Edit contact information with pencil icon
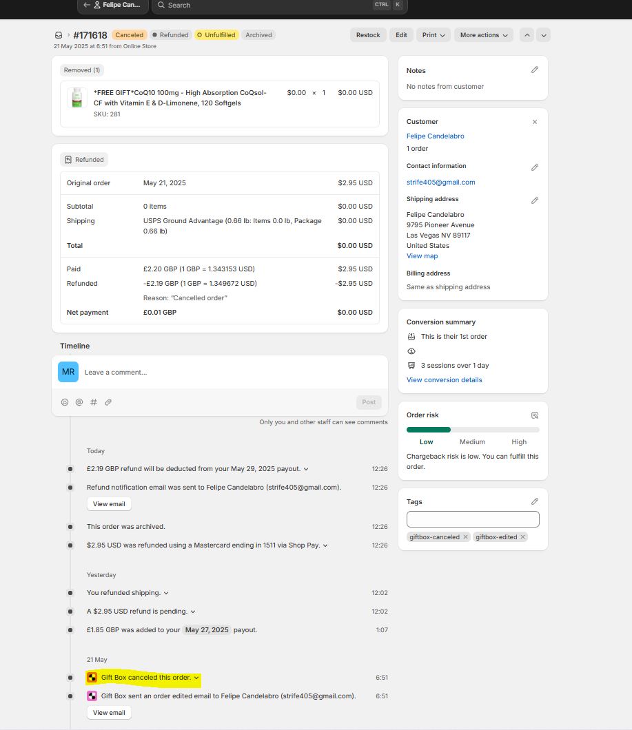The width and height of the screenshot is (632, 730). pos(534,167)
